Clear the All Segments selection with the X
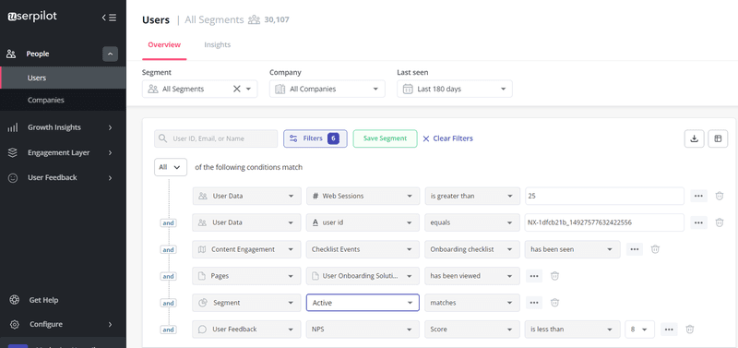 point(237,89)
